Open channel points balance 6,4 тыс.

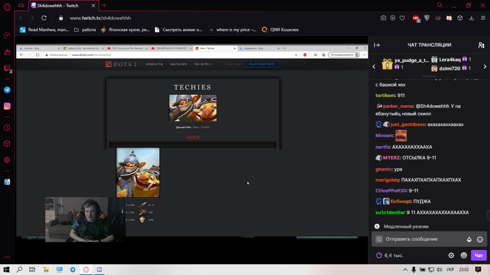[x=390, y=255]
